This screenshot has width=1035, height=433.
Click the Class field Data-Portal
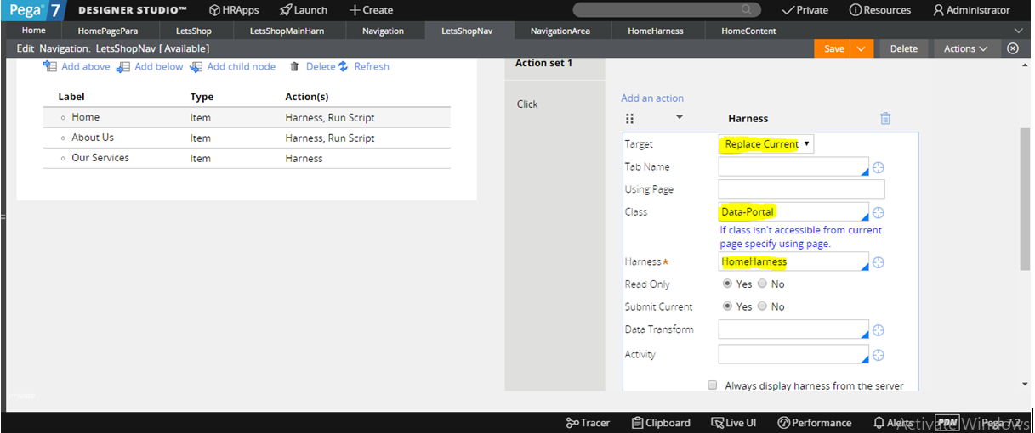click(793, 212)
